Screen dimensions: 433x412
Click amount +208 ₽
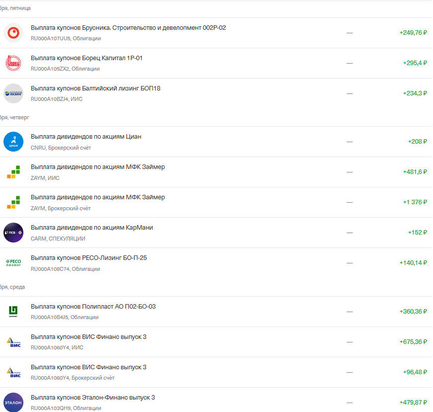pyautogui.click(x=417, y=142)
